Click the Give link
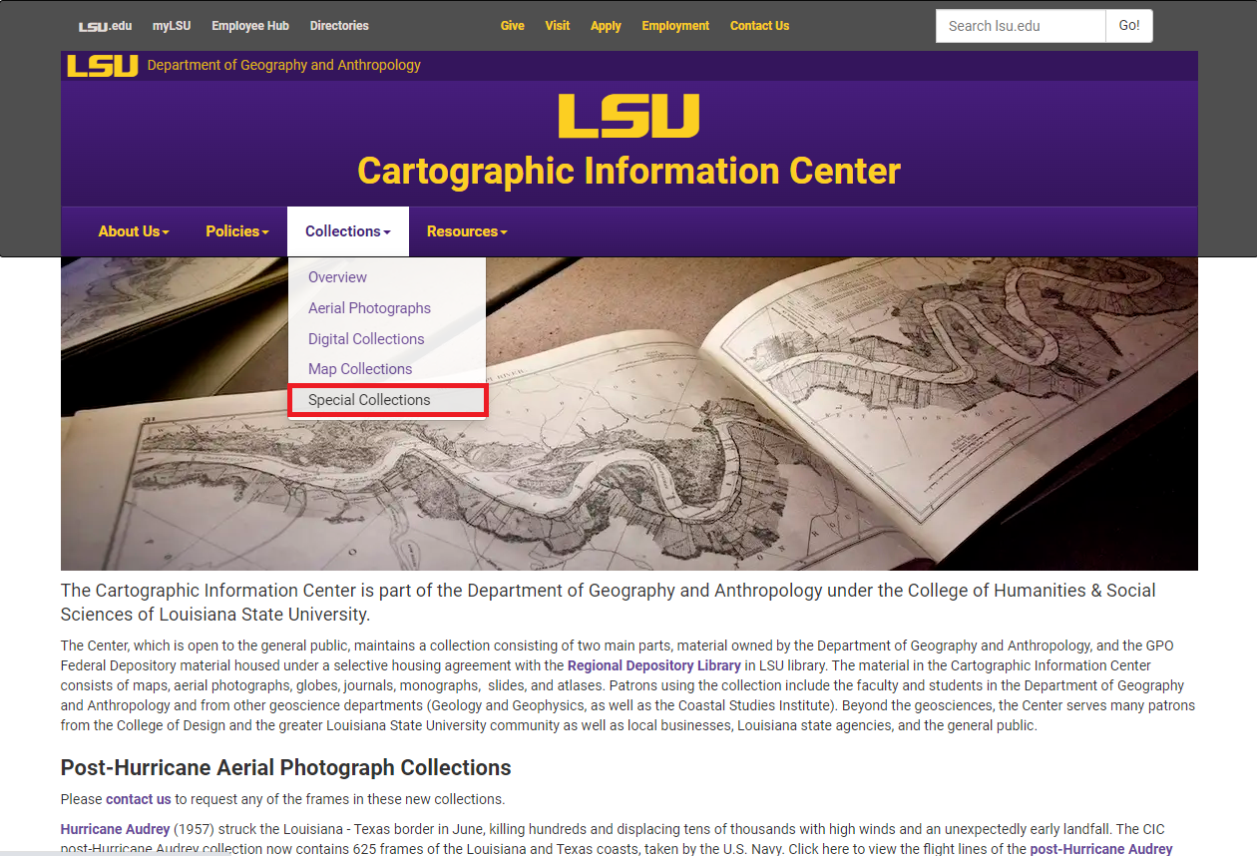The width and height of the screenshot is (1257, 856). (x=513, y=26)
